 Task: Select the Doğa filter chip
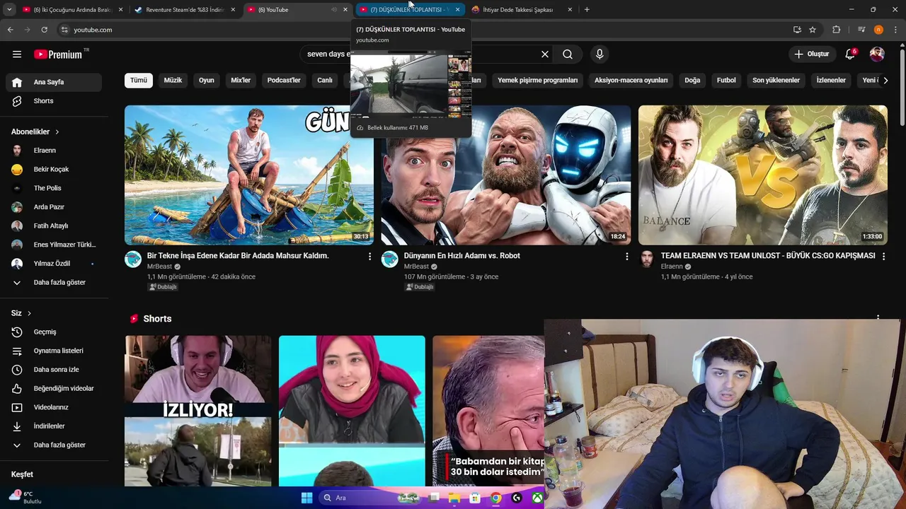pyautogui.click(x=692, y=81)
